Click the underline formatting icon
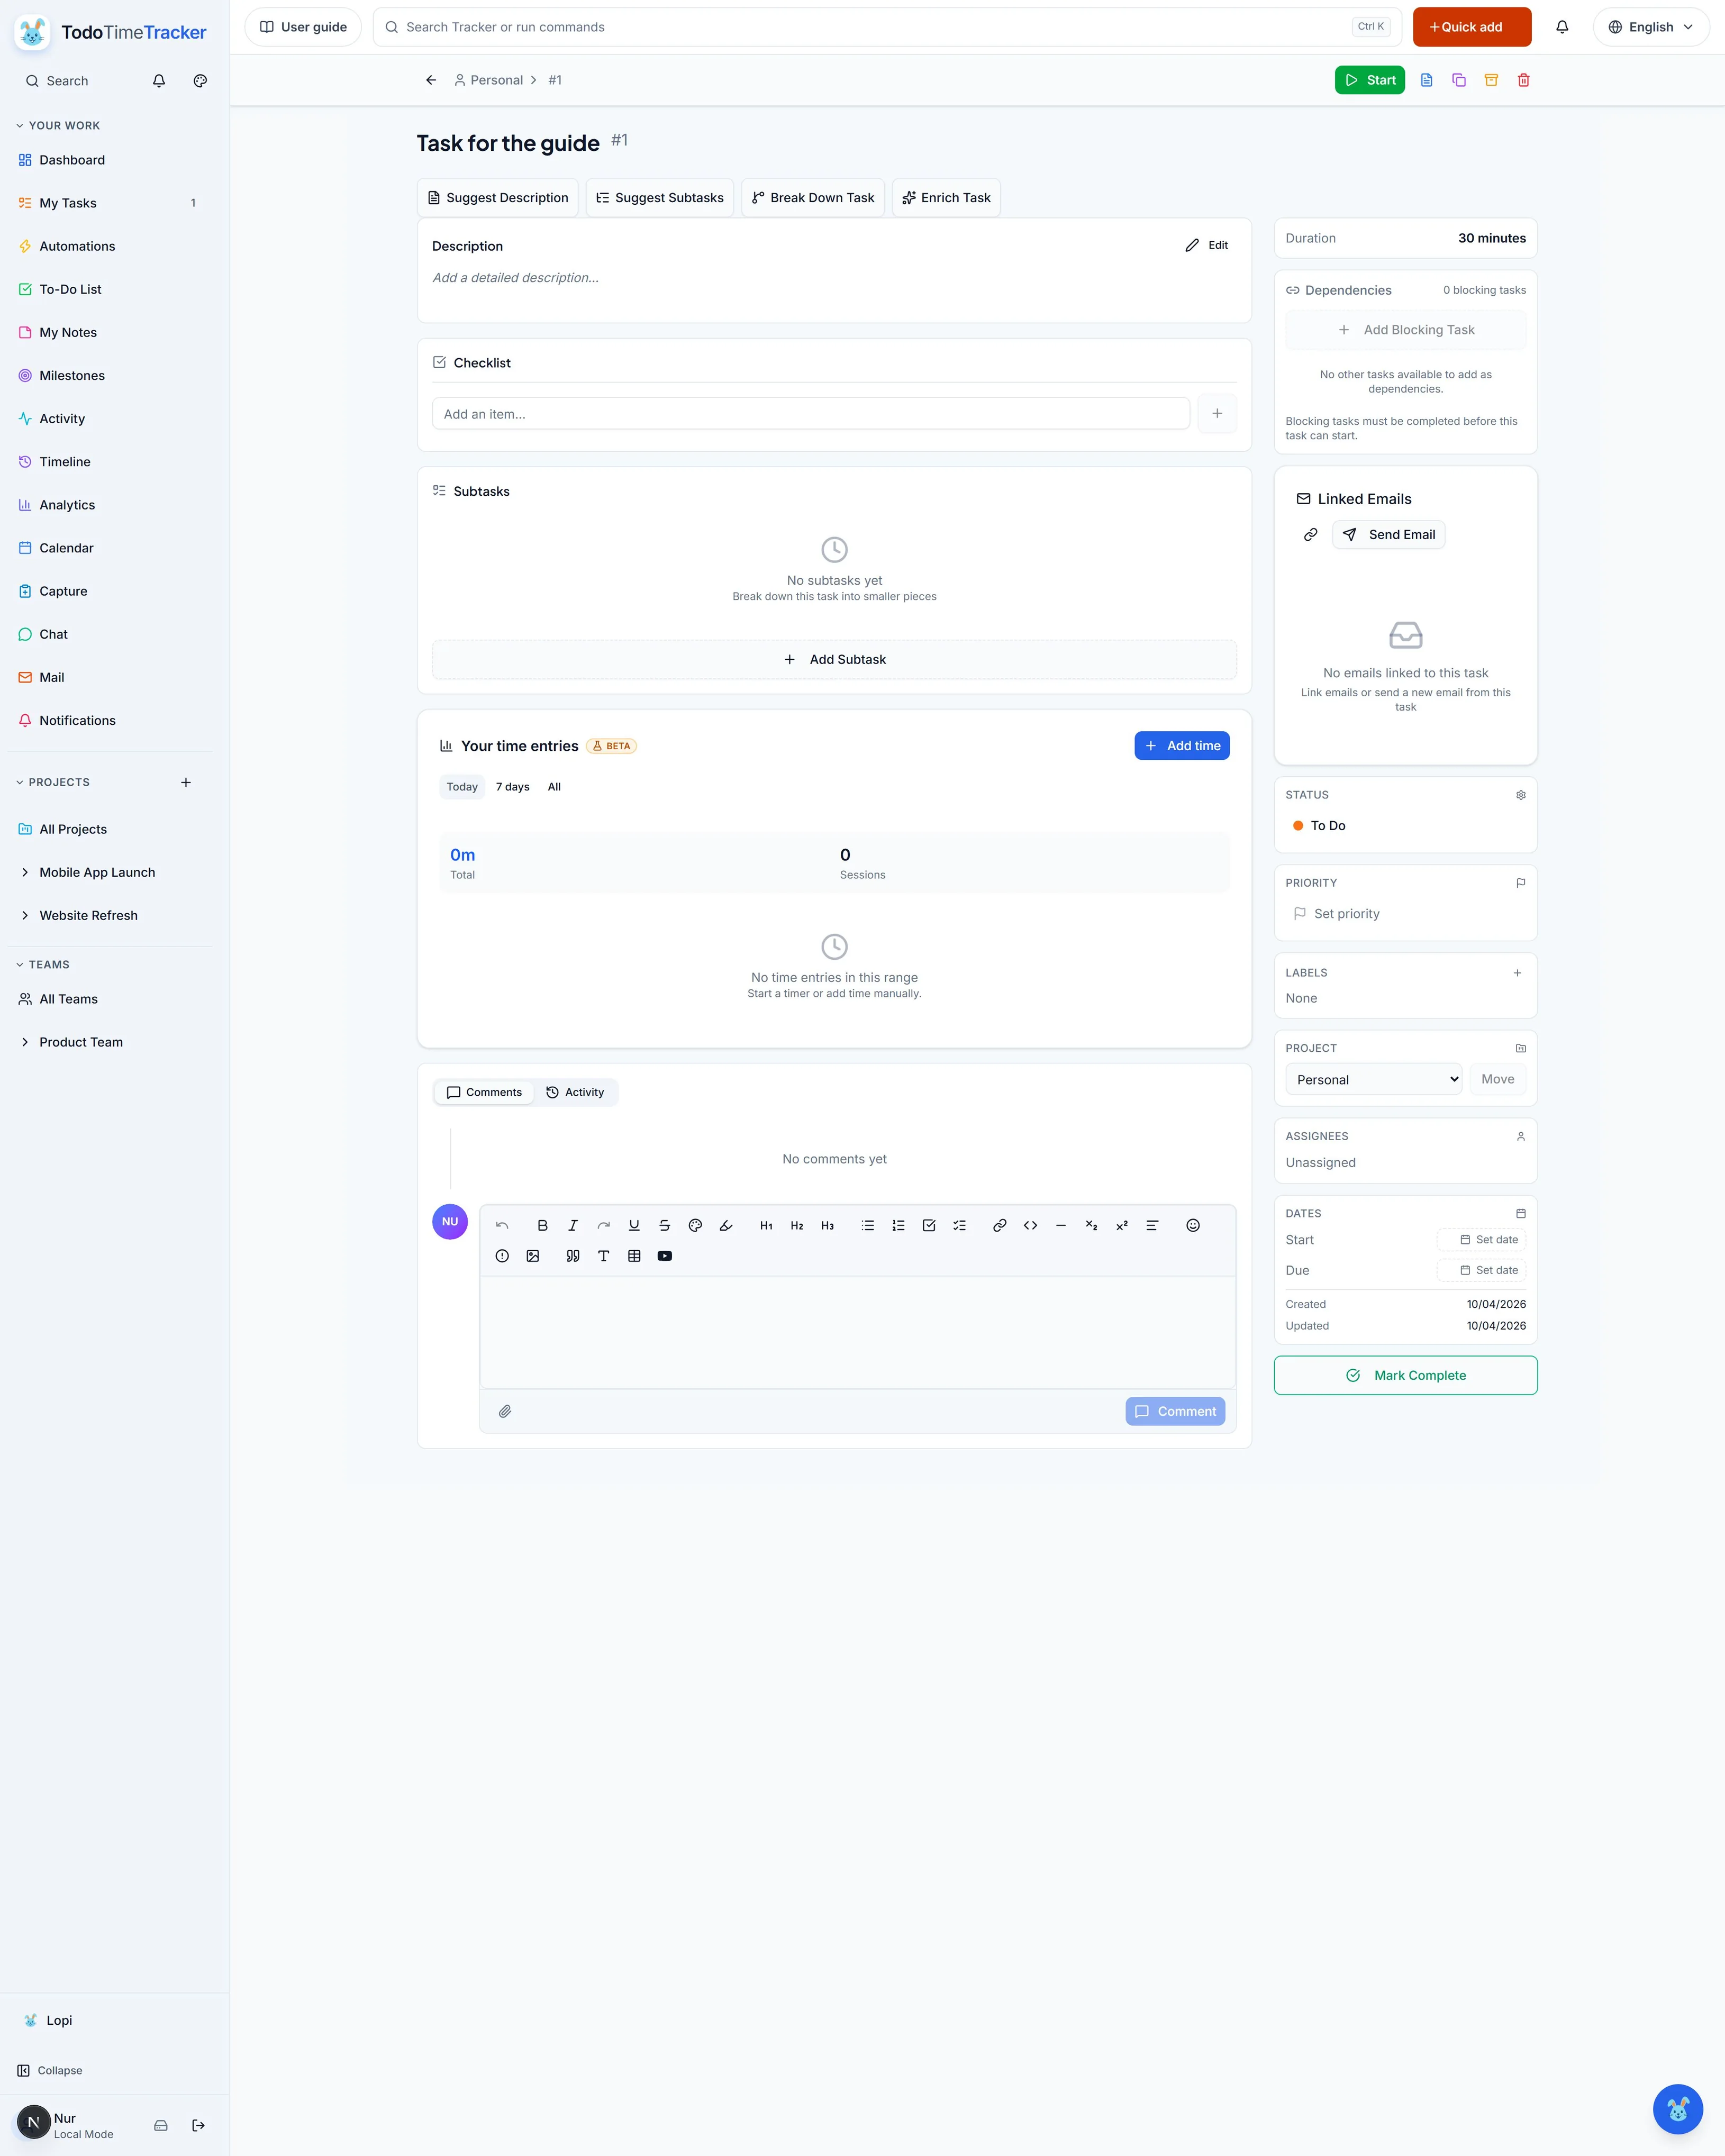 (634, 1225)
